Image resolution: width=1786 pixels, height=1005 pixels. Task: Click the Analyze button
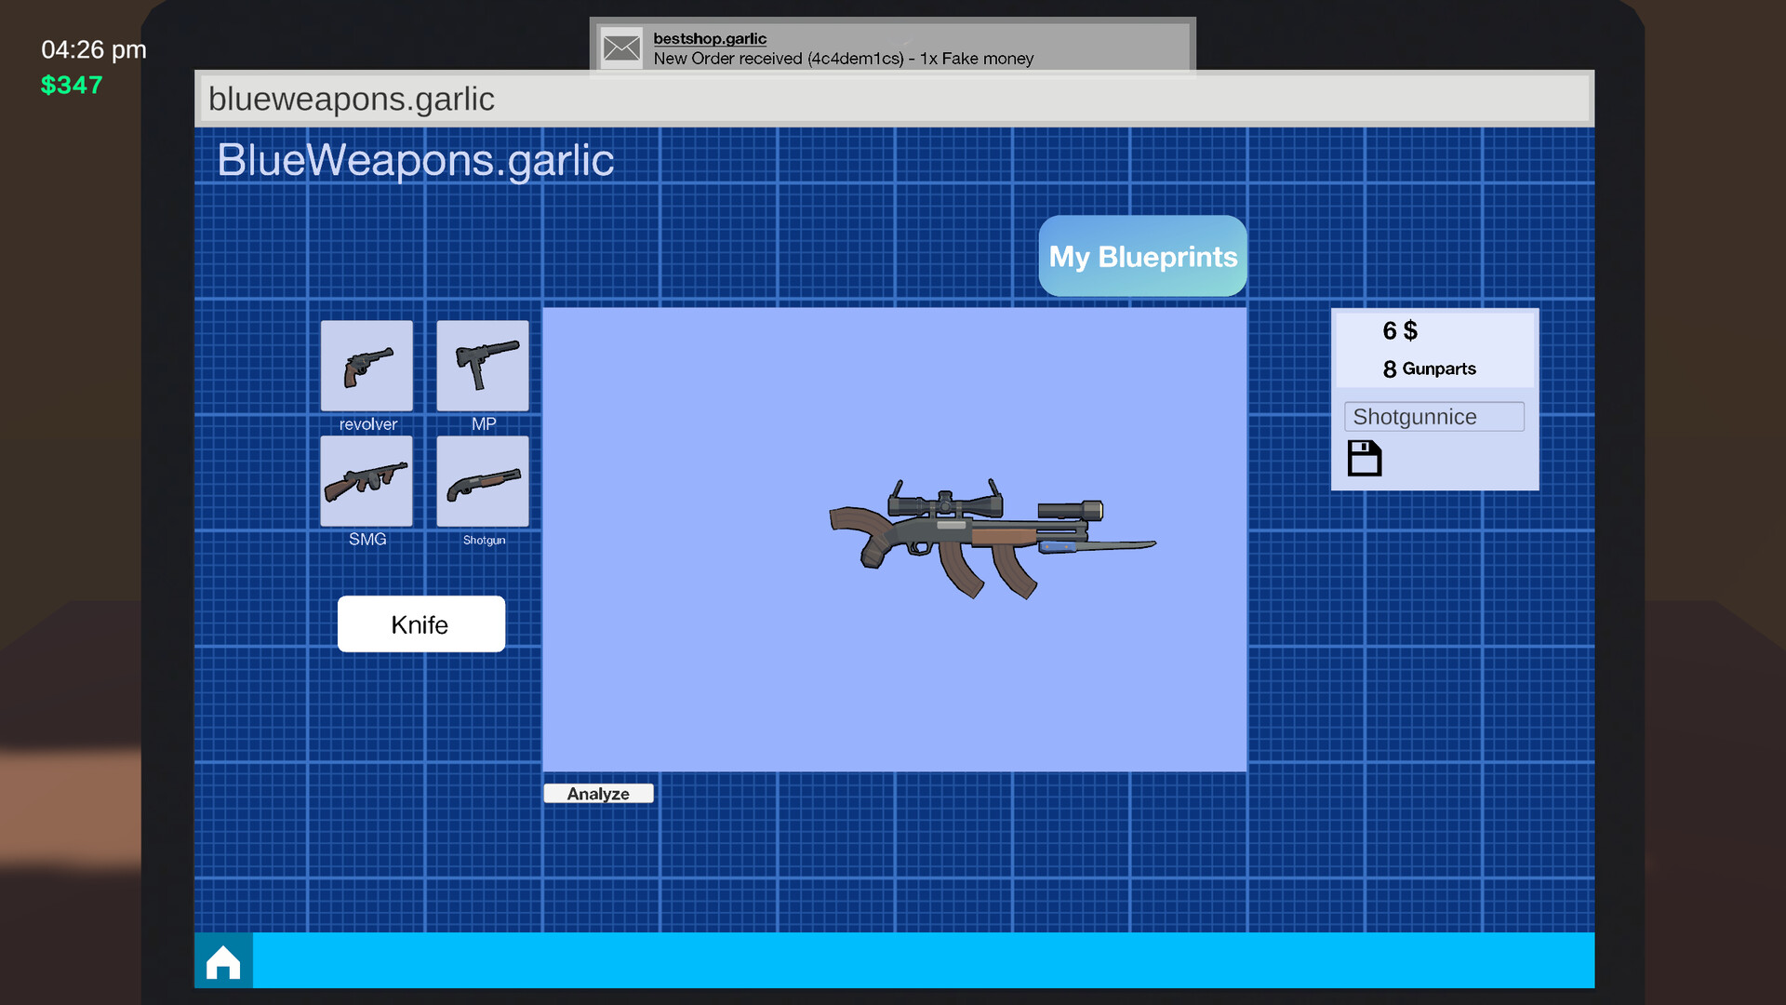pos(598,793)
